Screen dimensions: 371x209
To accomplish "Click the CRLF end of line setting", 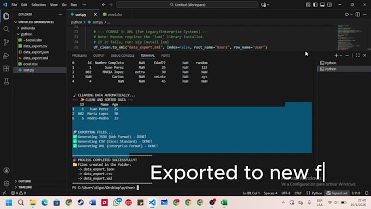I will tap(298, 193).
